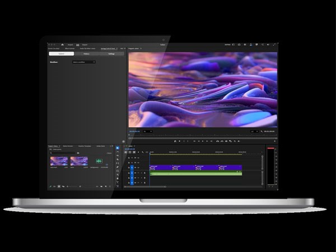Viewport: 336px width, 252px height.
Task: Open the Workflow selection dropdown
Action: click(83, 62)
